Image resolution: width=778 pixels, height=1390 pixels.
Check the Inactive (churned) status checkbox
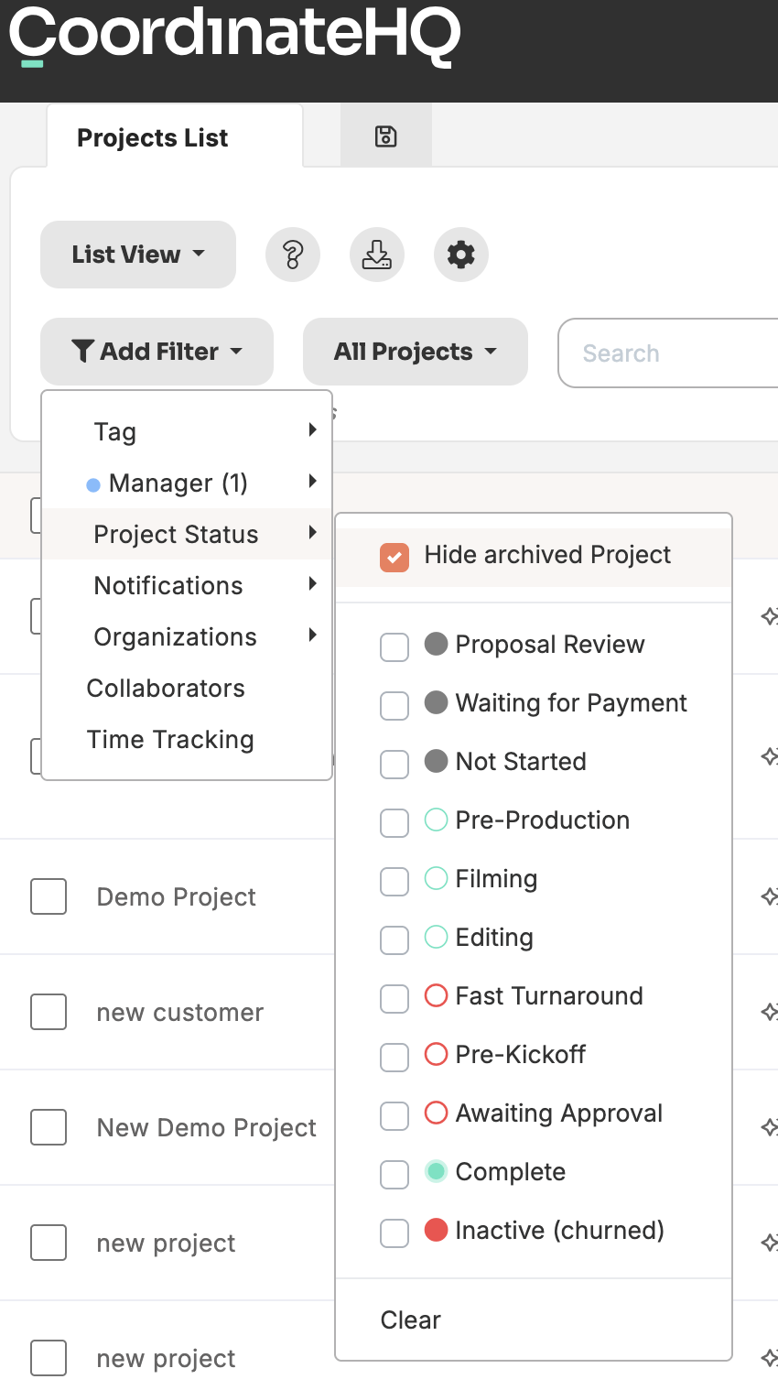[394, 1233]
